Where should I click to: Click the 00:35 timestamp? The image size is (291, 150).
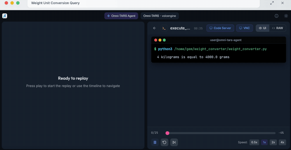point(198,29)
